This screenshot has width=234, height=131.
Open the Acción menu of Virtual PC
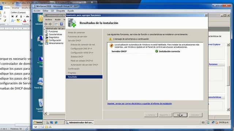pos(37,11)
